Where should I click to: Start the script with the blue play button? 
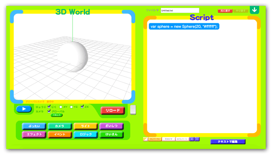[x=24, y=109]
